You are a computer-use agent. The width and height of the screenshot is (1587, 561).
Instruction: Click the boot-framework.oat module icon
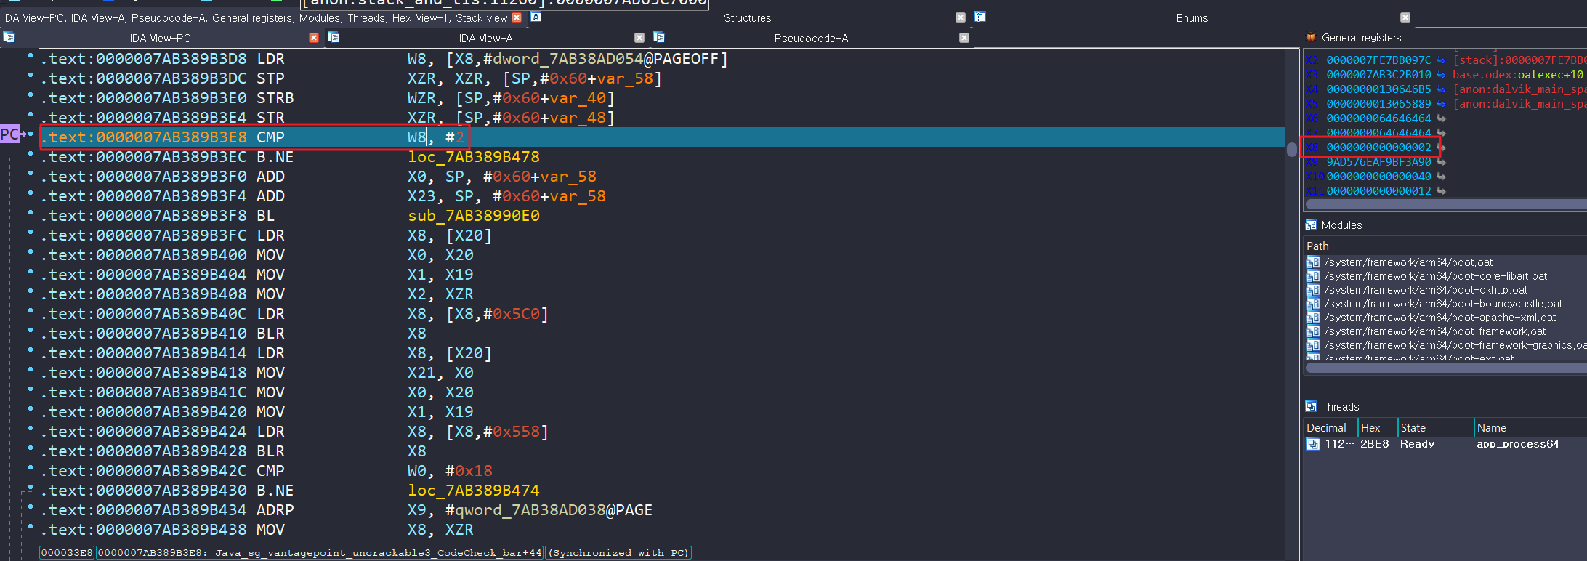point(1313,331)
